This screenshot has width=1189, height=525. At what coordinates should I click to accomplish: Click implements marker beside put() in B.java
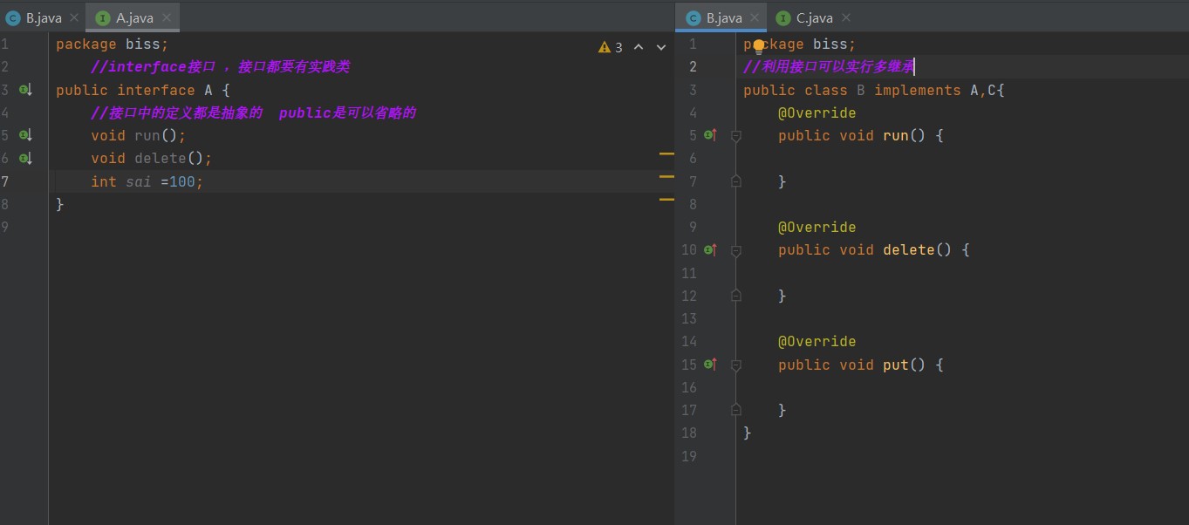[x=710, y=365]
